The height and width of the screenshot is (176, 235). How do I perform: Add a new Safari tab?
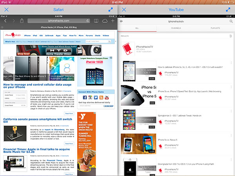113,21
